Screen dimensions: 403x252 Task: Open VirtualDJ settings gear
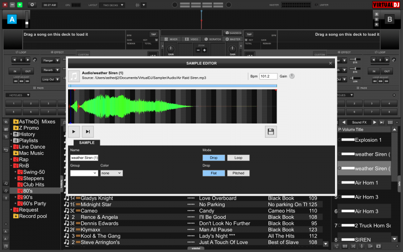[x=32, y=5]
